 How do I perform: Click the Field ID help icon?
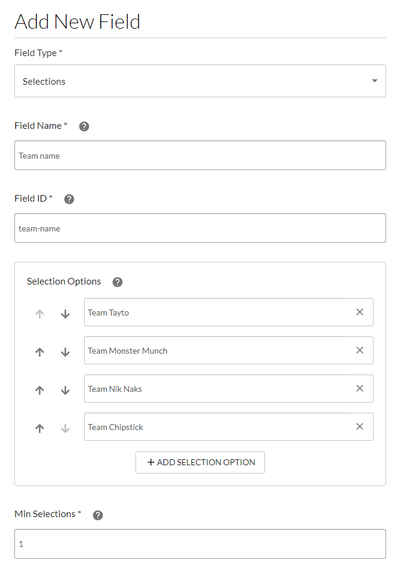pos(69,199)
